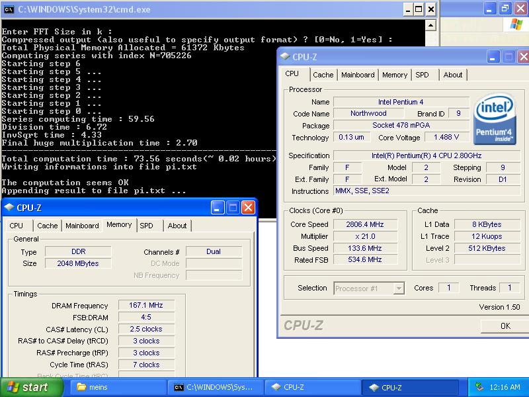Click the Cycle Time (tRAS) value 7 clocks
Image resolution: width=529 pixels, height=397 pixels.
point(146,365)
